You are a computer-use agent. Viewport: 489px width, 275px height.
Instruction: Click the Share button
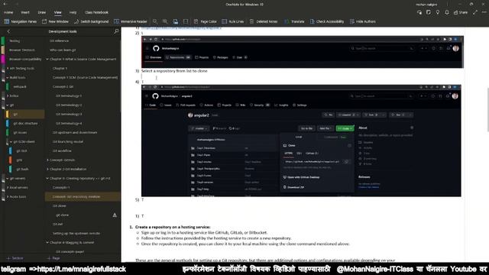click(461, 12)
